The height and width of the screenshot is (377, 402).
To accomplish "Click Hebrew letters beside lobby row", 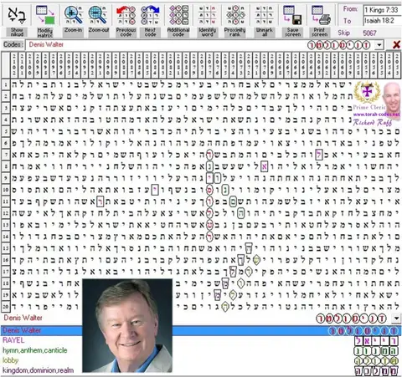I will [376, 361].
